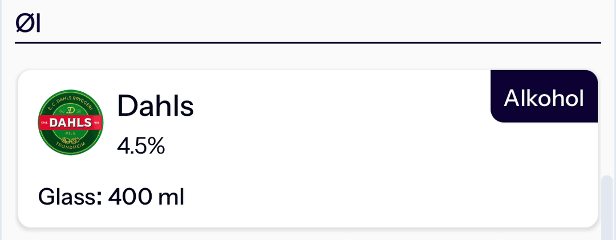Click the scrollbar track below the thumb
This screenshot has height=240, width=616.
pos(607,234)
